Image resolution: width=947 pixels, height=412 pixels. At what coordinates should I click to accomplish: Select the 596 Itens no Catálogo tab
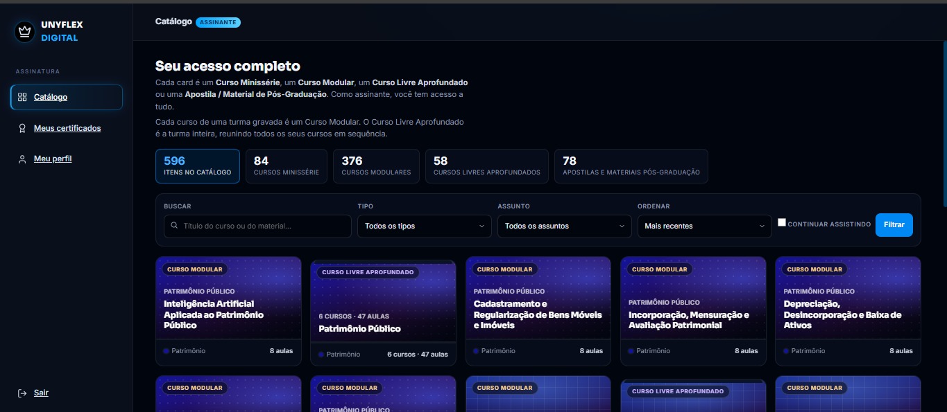[198, 166]
